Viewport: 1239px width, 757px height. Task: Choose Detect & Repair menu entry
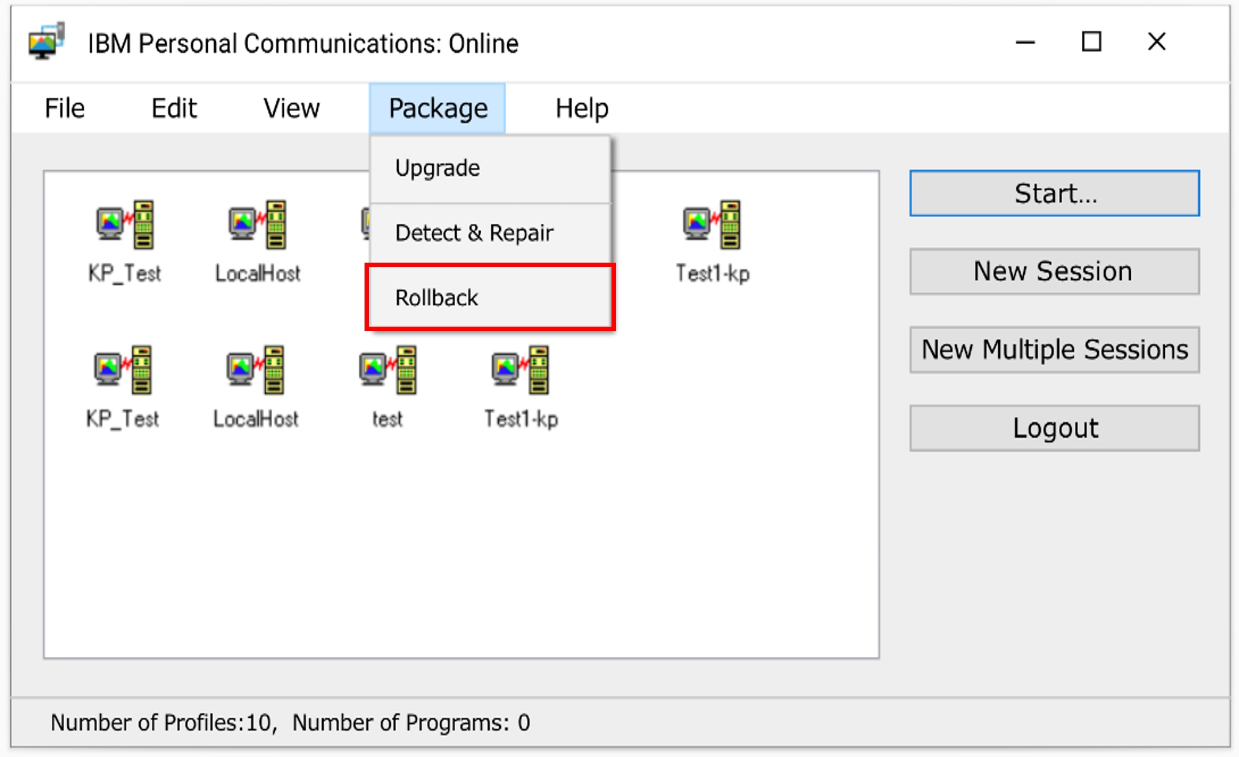click(x=474, y=233)
